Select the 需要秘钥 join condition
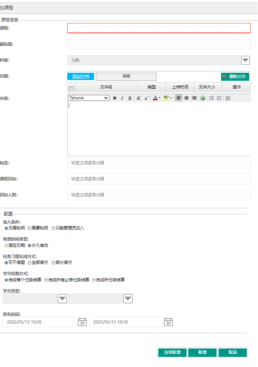This screenshot has width=258, height=367. click(30, 228)
